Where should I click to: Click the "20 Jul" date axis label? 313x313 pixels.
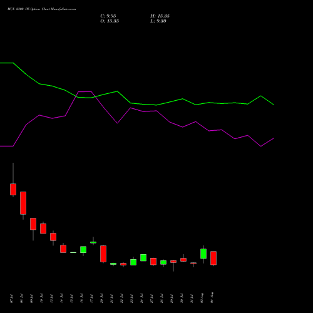(101, 299)
